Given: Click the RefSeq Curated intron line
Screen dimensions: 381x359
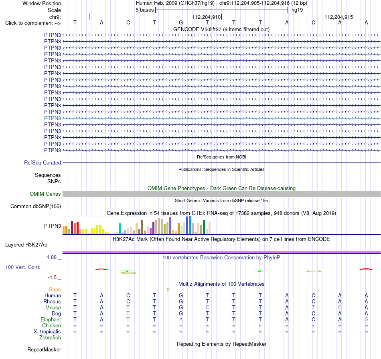Looking at the screenshot, I should coord(221,162).
